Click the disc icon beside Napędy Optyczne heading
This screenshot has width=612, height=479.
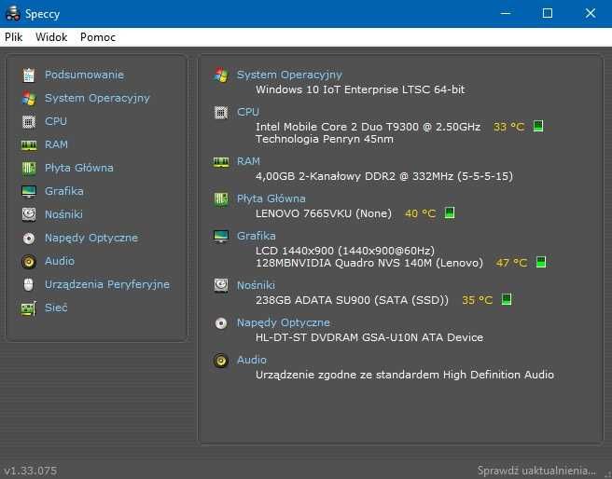click(x=221, y=322)
